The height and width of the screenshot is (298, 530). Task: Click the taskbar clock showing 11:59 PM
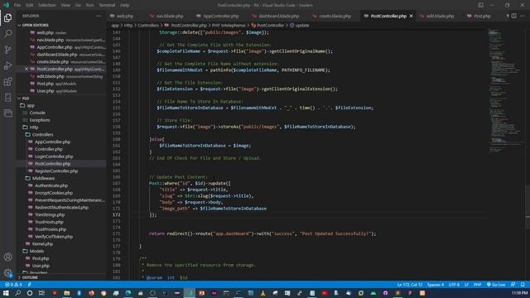pyautogui.click(x=519, y=293)
